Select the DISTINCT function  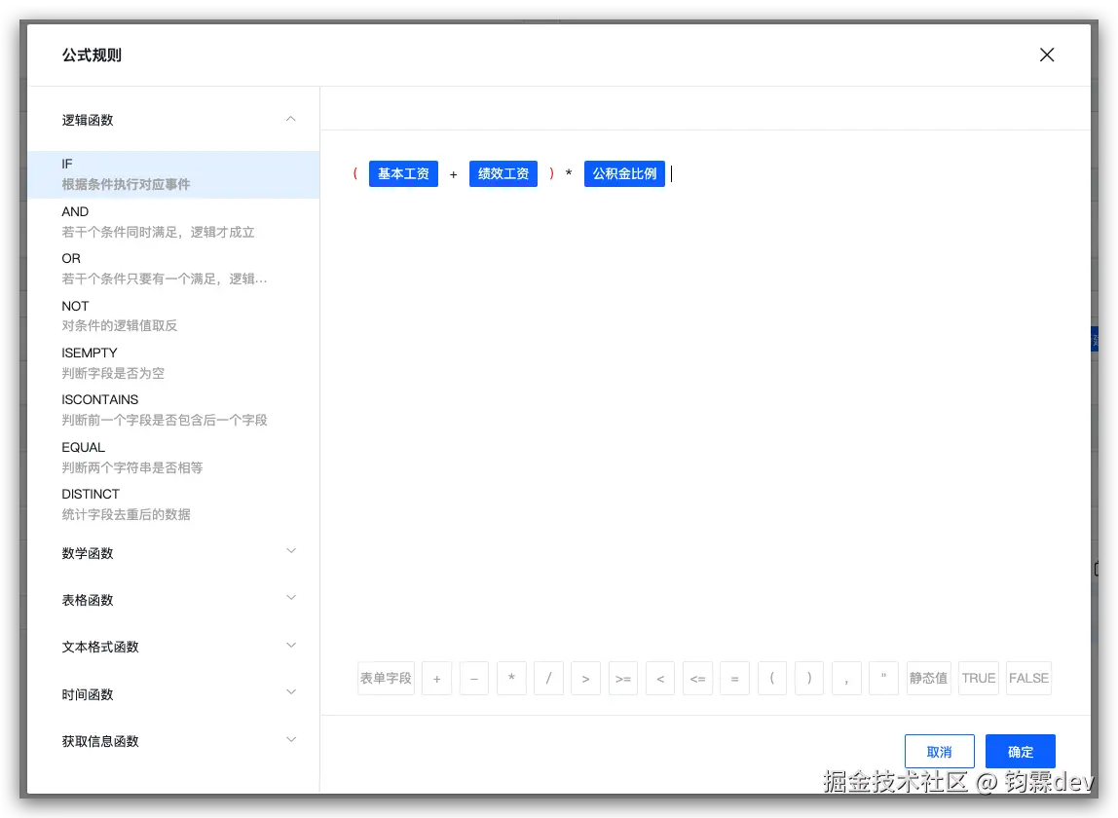point(173,504)
